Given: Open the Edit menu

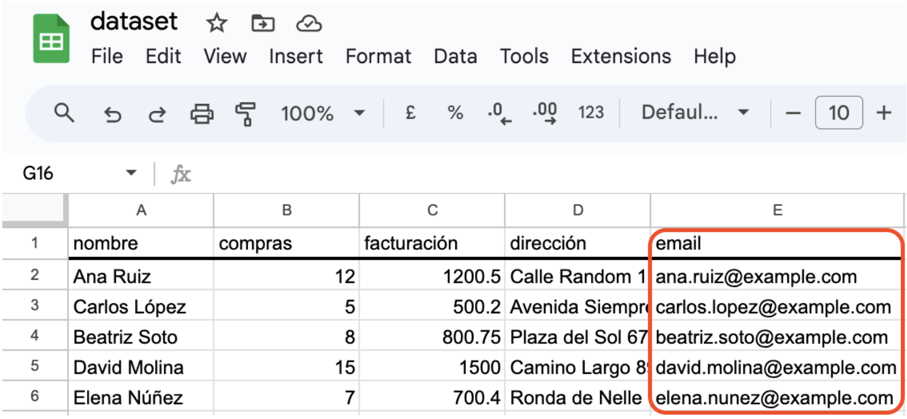Looking at the screenshot, I should coord(163,56).
